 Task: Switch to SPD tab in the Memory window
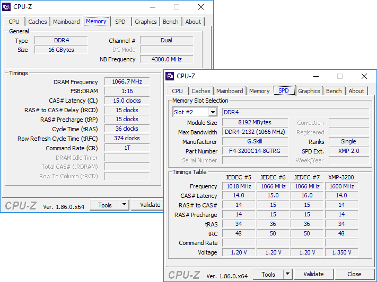(120, 22)
